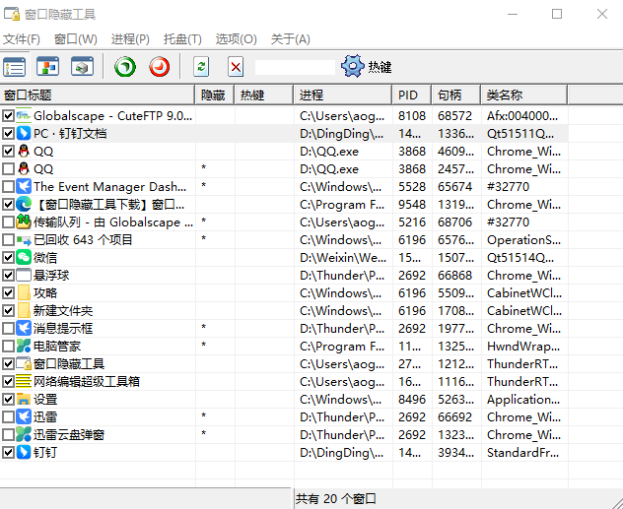Screen dimensions: 623x509
Task: Toggle the 窗口隐藏工具 row checkbox
Action: (x=9, y=363)
